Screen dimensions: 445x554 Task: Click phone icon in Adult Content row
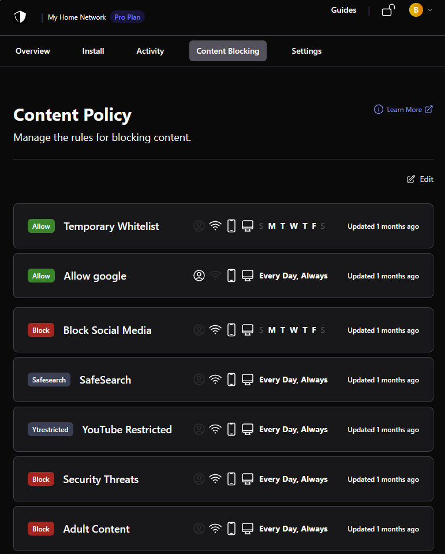[x=231, y=529]
